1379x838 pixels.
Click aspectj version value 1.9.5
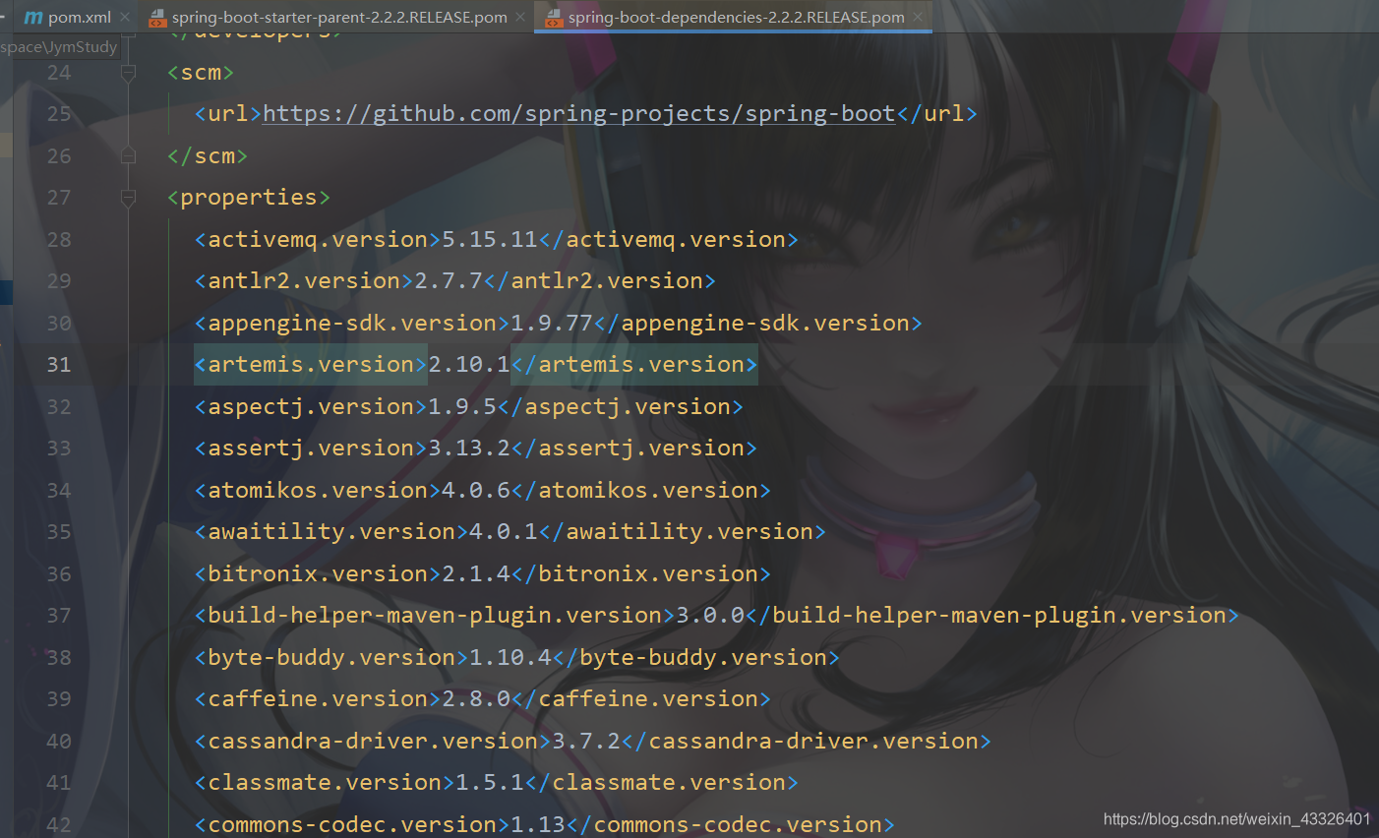[462, 407]
